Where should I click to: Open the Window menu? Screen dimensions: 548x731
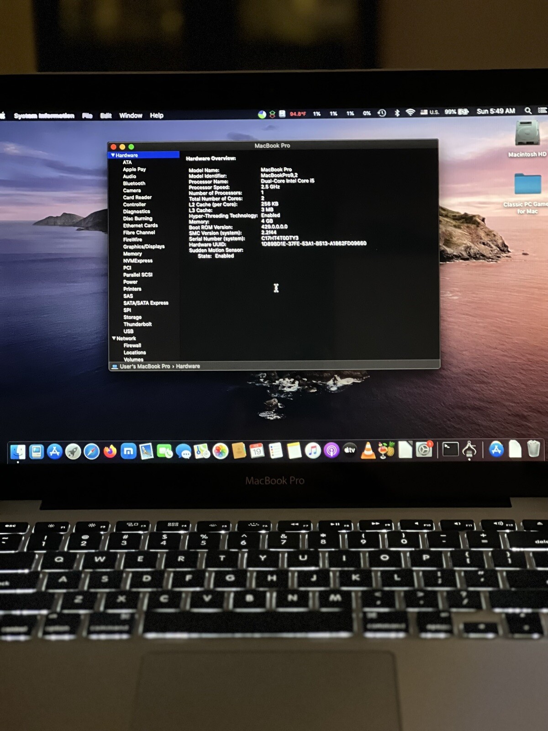point(131,116)
